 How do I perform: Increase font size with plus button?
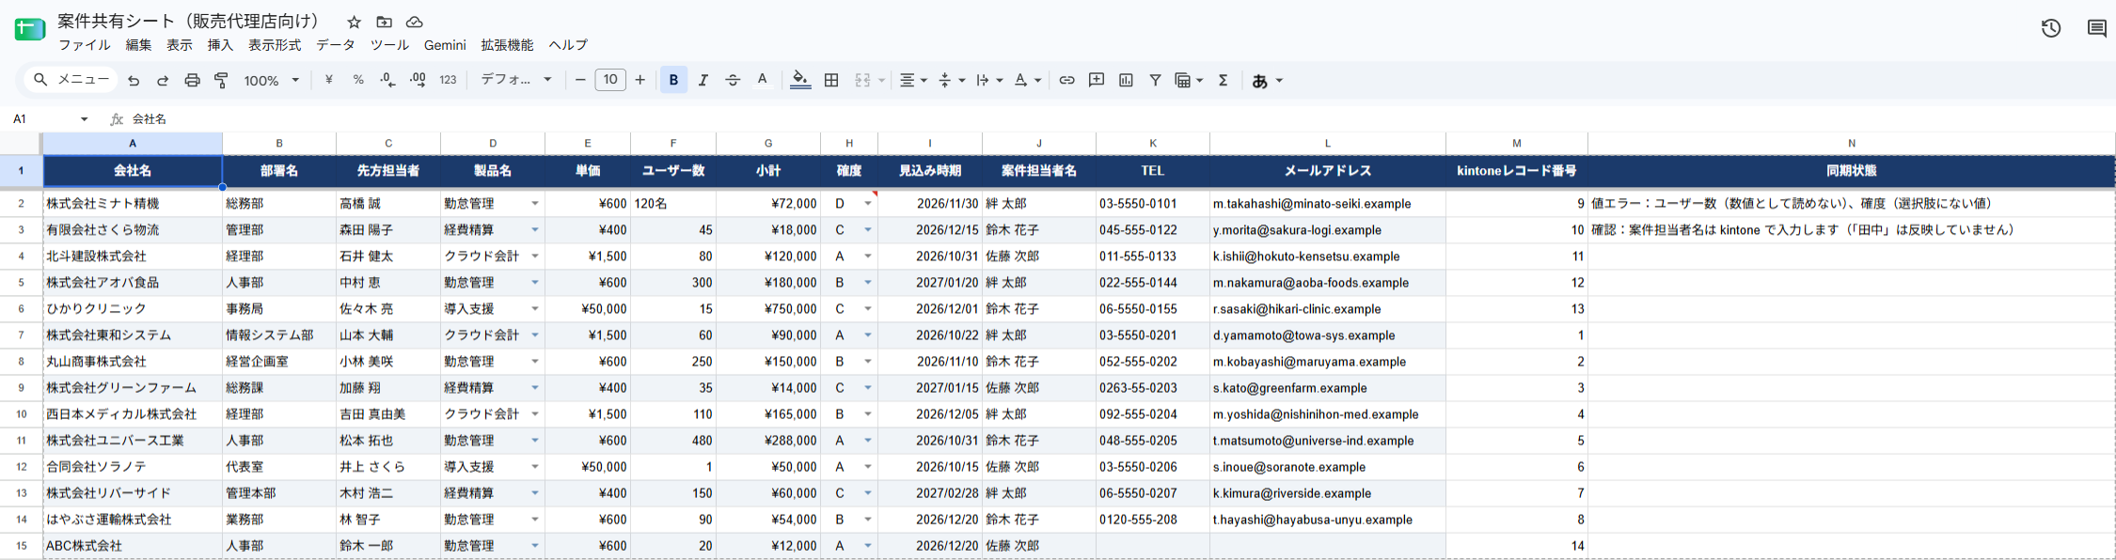[x=640, y=81]
